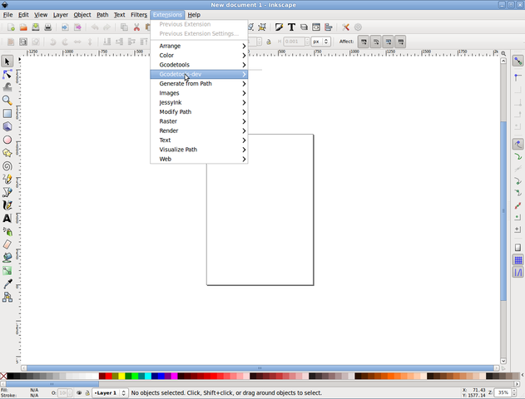Select the Bezier pen tool
This screenshot has width=525, height=399.
pyautogui.click(x=7, y=192)
